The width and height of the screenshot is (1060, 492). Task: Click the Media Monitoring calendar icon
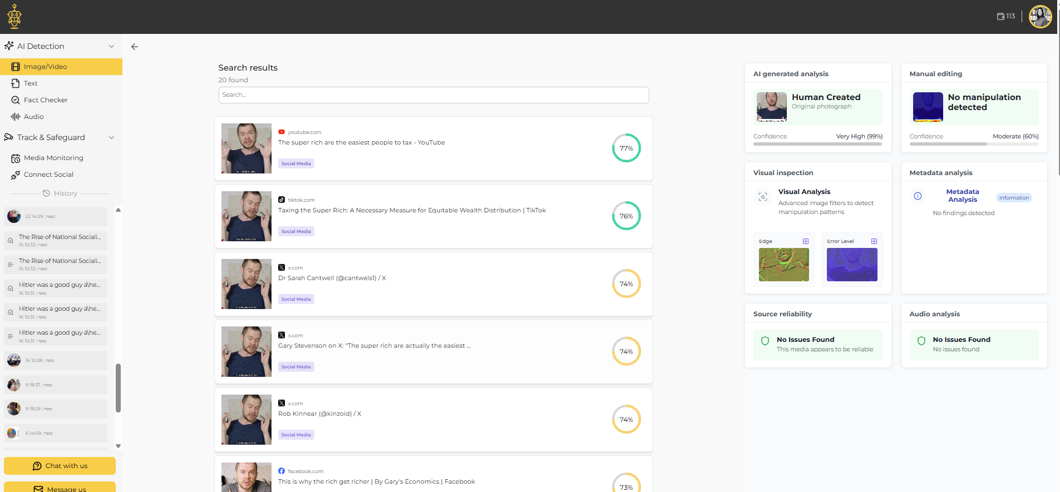click(16, 158)
